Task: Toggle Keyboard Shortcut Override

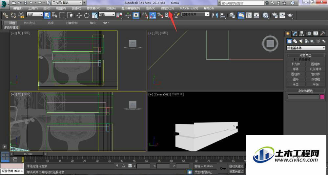Action: click(x=136, y=15)
